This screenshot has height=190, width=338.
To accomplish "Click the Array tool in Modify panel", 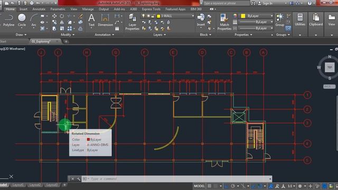I will click(70, 28).
